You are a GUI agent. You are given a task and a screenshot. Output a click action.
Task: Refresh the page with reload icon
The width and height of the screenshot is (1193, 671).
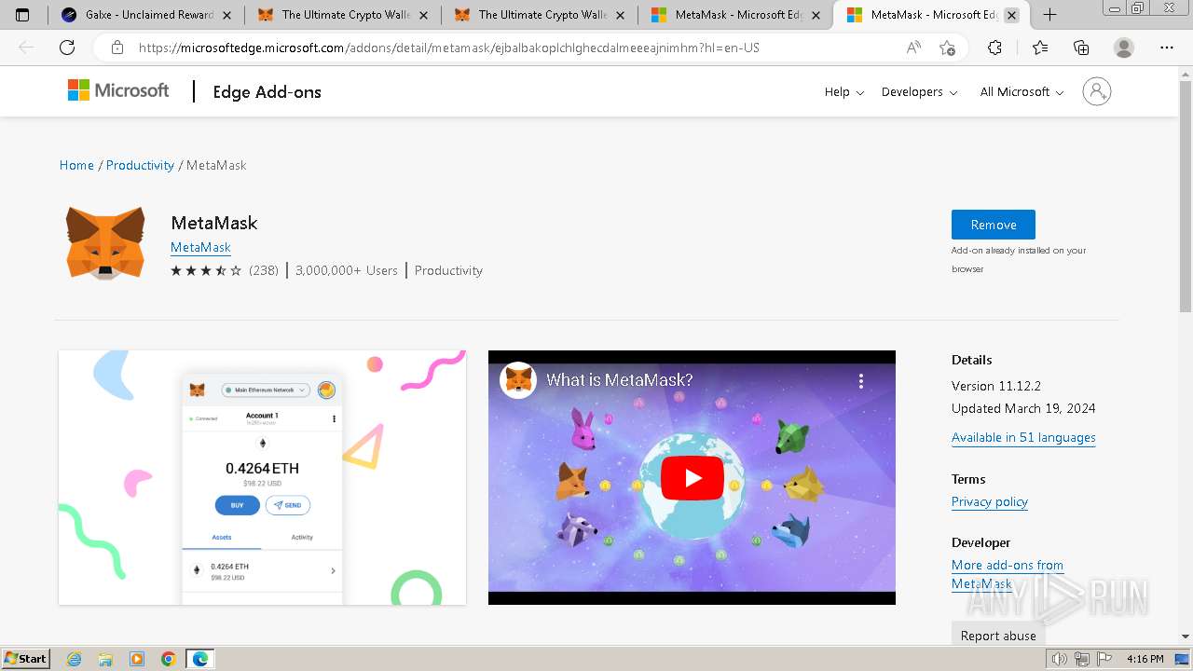click(x=67, y=48)
